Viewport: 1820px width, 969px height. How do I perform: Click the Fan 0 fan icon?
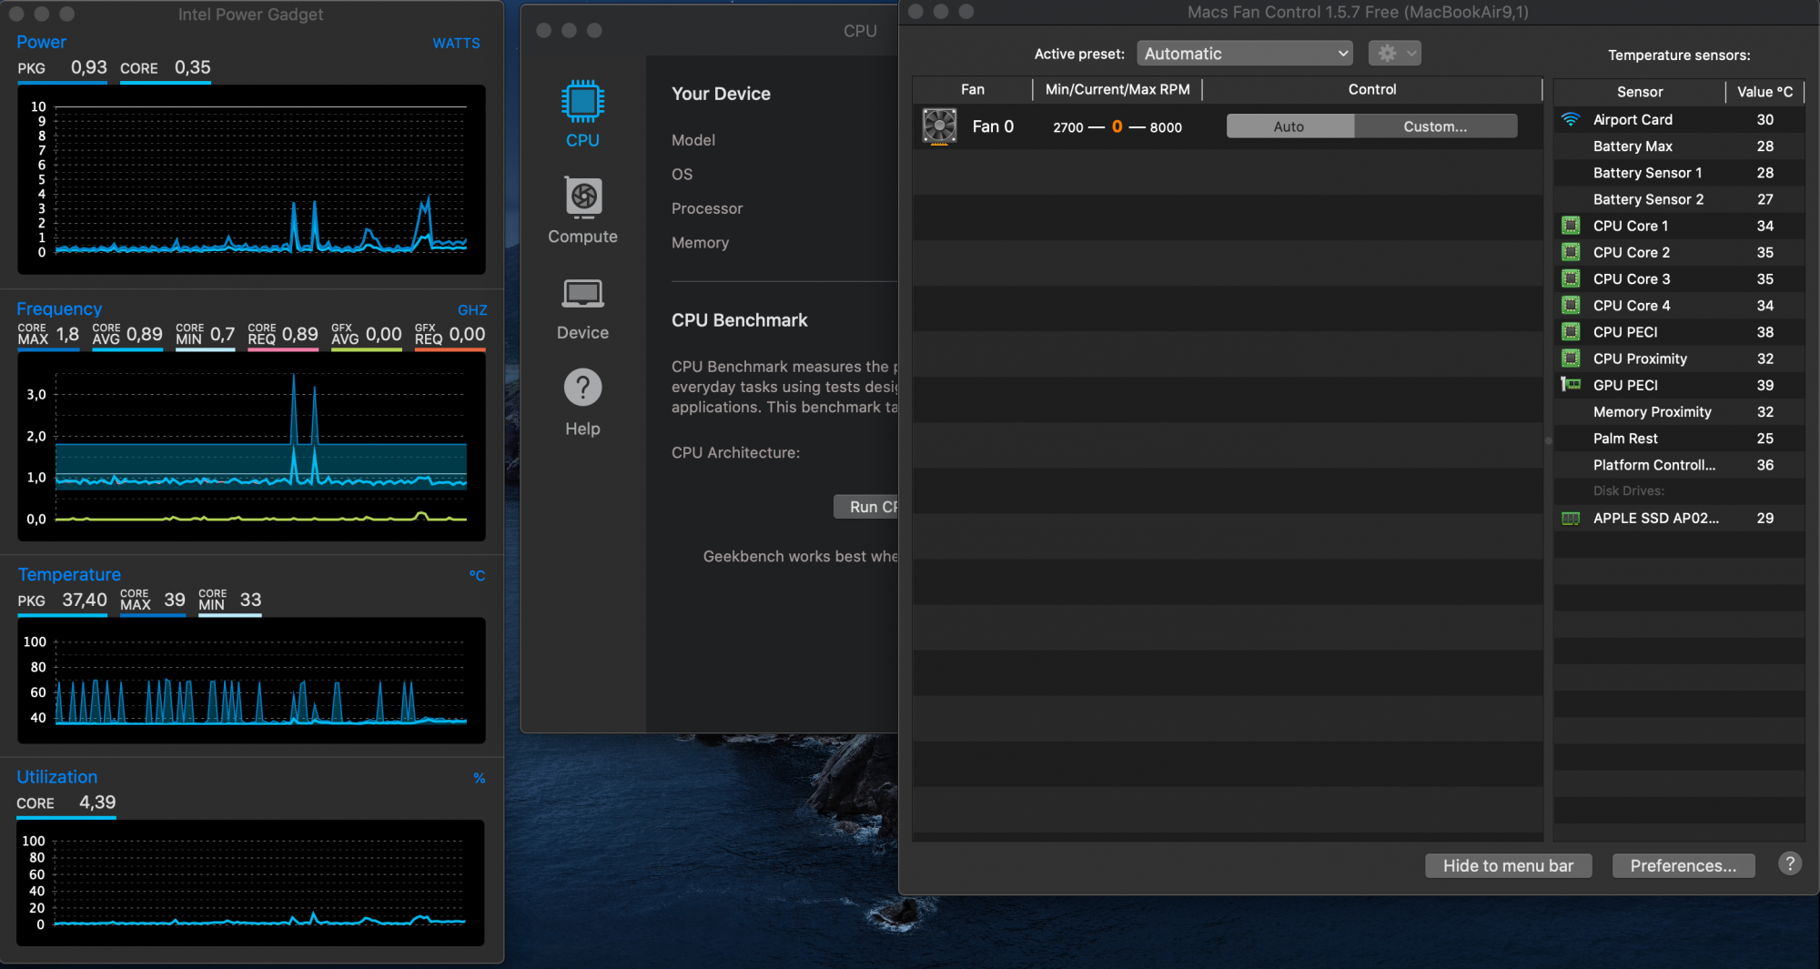pos(939,126)
